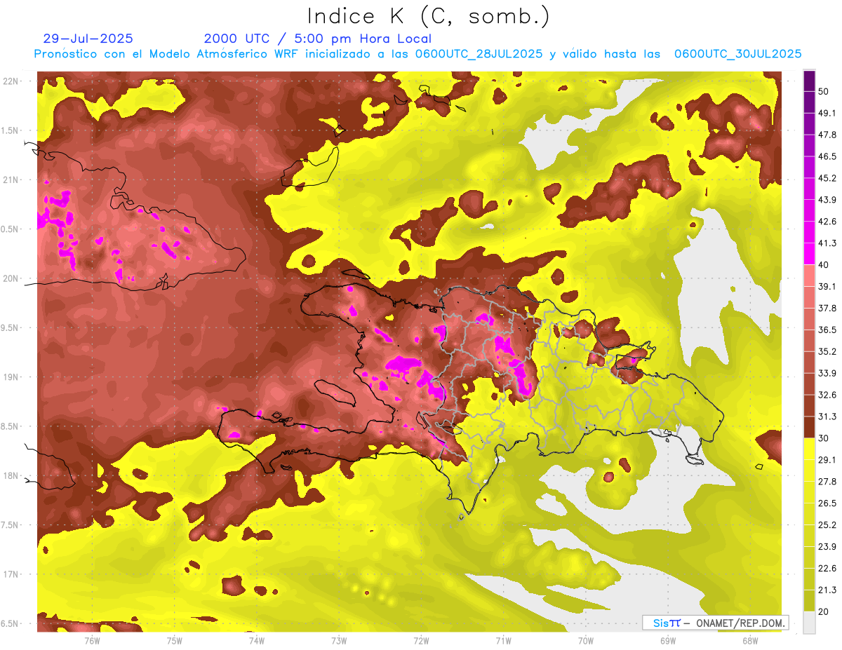Click the colorbar value 23.9 label
Screen dimensions: 842x650
827,547
